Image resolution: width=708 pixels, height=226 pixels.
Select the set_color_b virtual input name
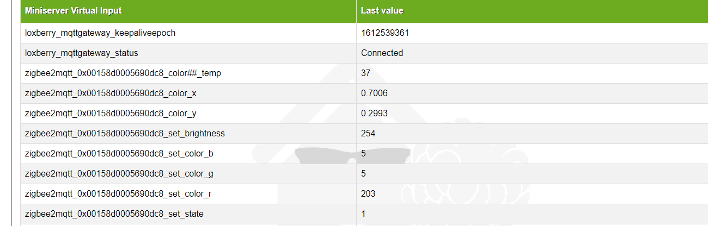coord(119,154)
